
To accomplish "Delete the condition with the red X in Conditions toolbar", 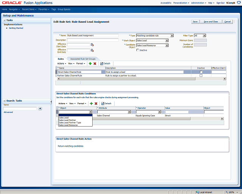I will (96, 103).
